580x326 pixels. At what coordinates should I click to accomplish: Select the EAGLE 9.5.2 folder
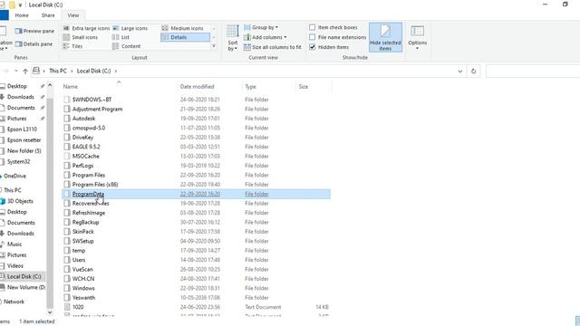coord(86,147)
